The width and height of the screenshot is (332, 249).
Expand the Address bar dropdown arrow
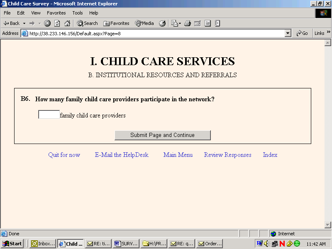click(x=288, y=33)
